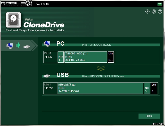Open the log document icon
This screenshot has height=126, width=165.
154,12
